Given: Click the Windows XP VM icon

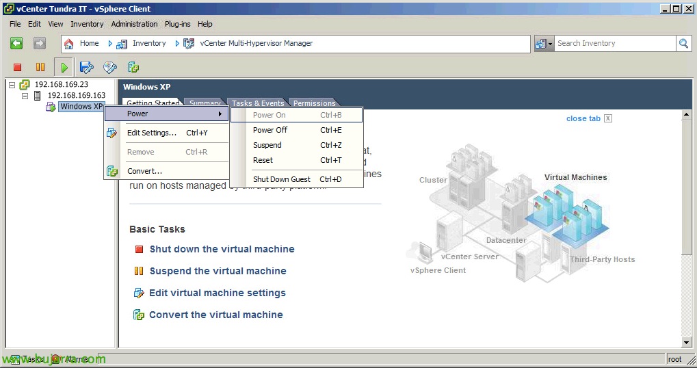Looking at the screenshot, I should pos(50,106).
